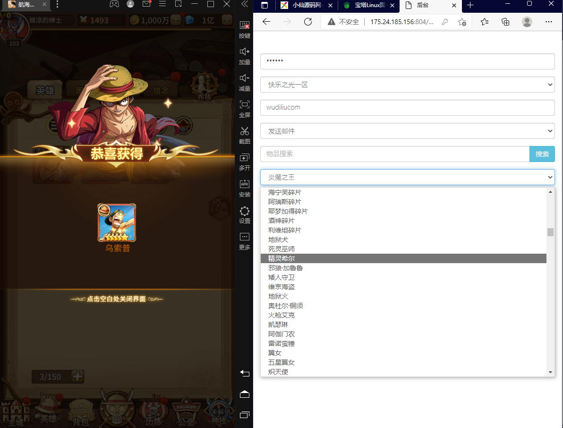
Task: Open browser profile avatar
Action: [x=527, y=22]
